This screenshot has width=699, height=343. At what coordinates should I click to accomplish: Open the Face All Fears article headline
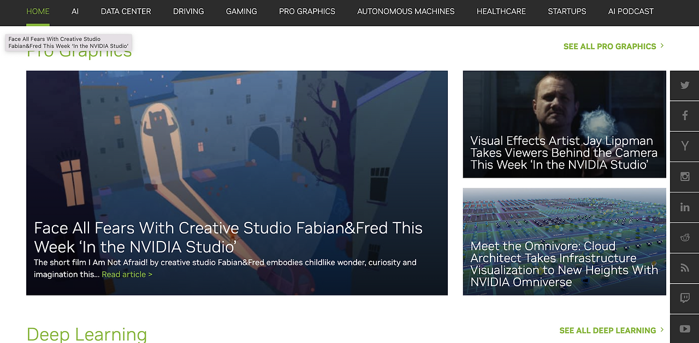point(228,237)
